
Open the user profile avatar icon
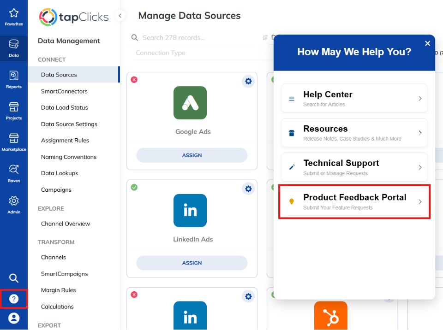point(13,318)
